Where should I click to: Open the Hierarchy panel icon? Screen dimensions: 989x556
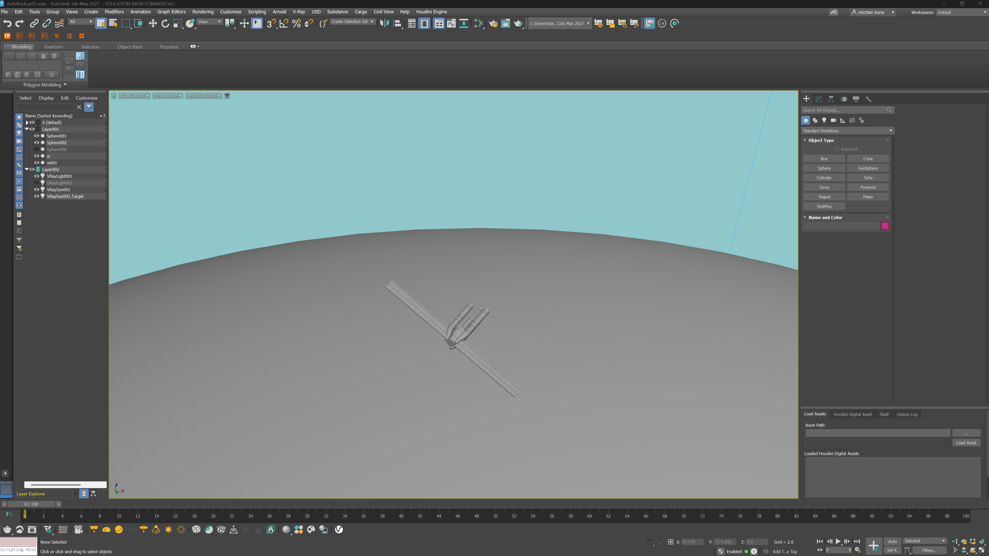coord(831,99)
